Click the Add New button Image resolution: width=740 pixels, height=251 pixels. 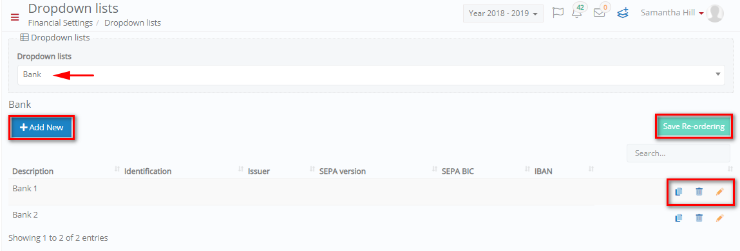point(42,127)
